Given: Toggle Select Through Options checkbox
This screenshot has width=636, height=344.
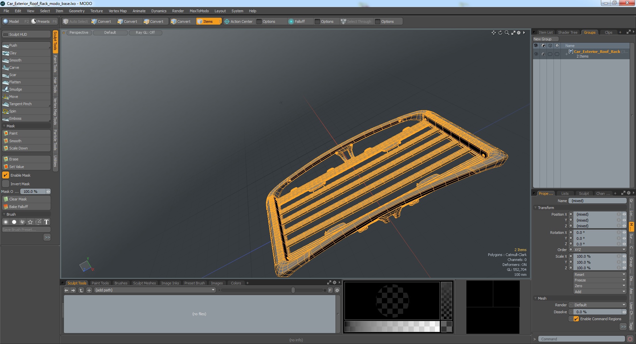Looking at the screenshot, I should pyautogui.click(x=378, y=21).
